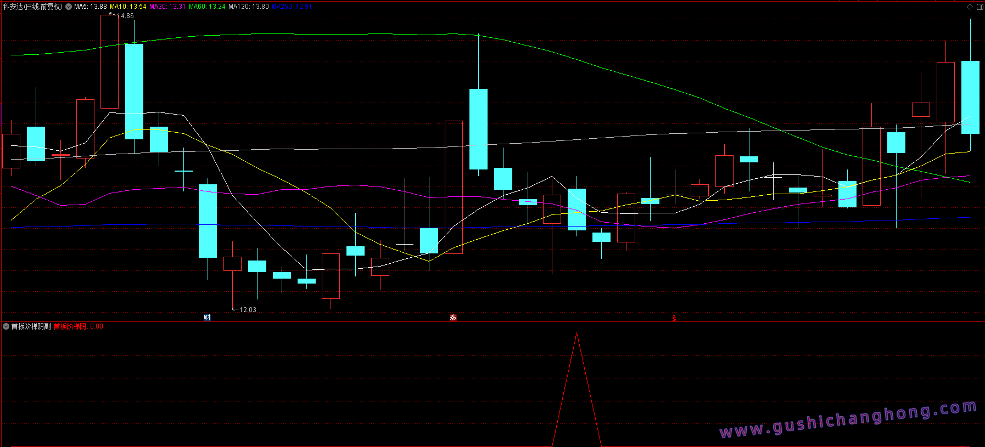The height and width of the screenshot is (447, 985).
Task: Click the red 首板阶梯阴: 0.00 value
Action: click(78, 326)
